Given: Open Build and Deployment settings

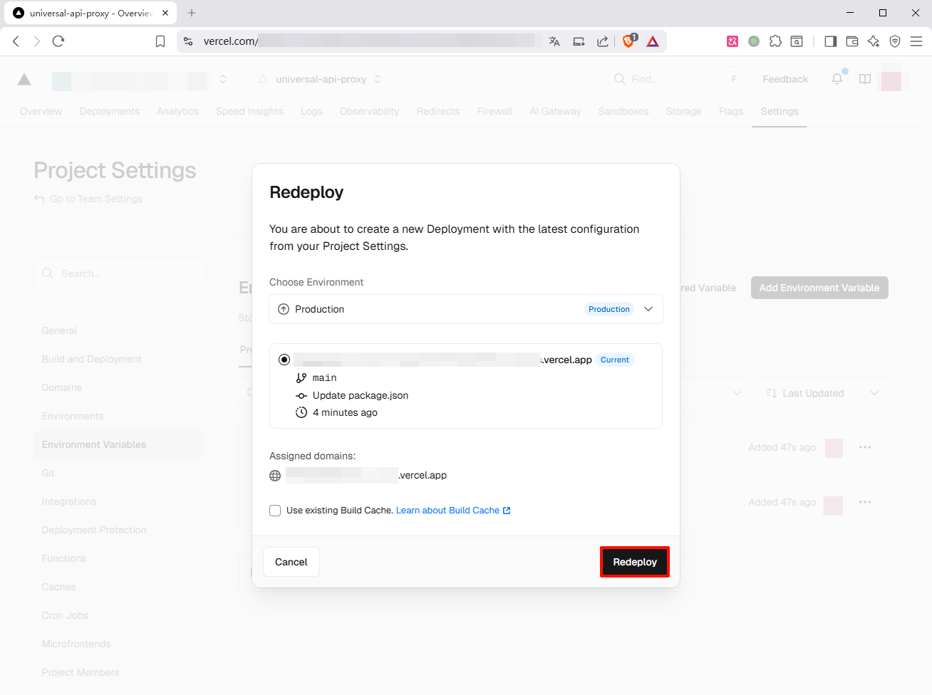Looking at the screenshot, I should (92, 359).
